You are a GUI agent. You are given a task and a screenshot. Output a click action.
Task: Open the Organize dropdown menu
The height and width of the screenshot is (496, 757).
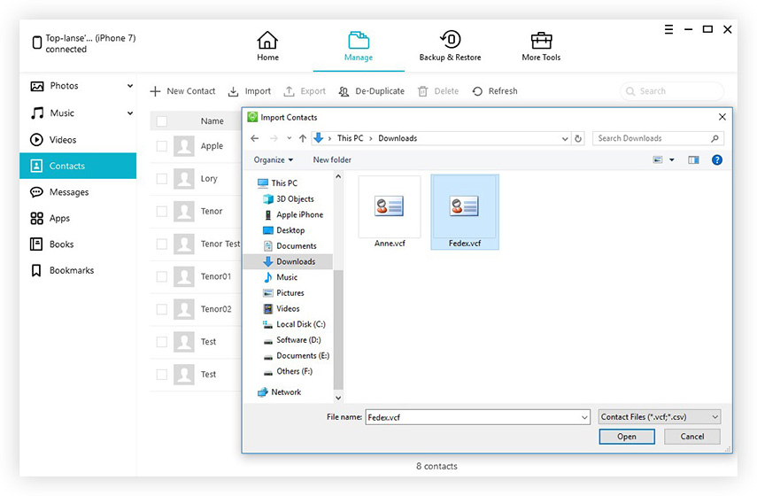274,159
